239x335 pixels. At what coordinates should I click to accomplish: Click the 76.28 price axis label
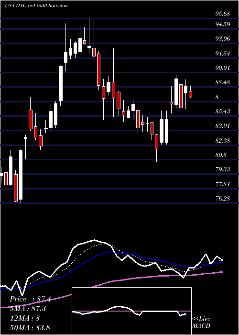pyautogui.click(x=223, y=199)
